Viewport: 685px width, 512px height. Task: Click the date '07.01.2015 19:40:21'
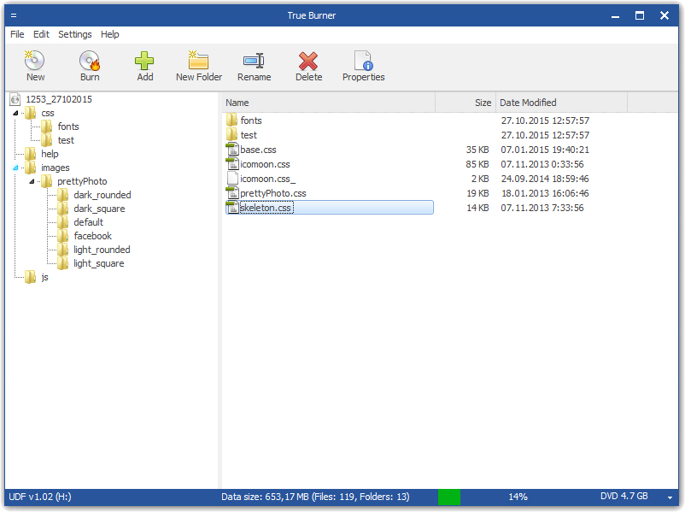[x=545, y=150]
